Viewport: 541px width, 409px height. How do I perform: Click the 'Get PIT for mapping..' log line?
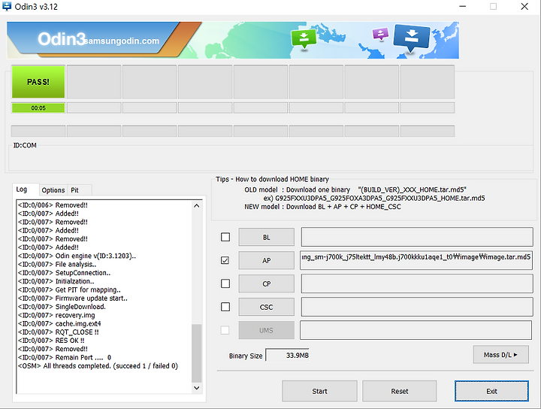coord(69,289)
